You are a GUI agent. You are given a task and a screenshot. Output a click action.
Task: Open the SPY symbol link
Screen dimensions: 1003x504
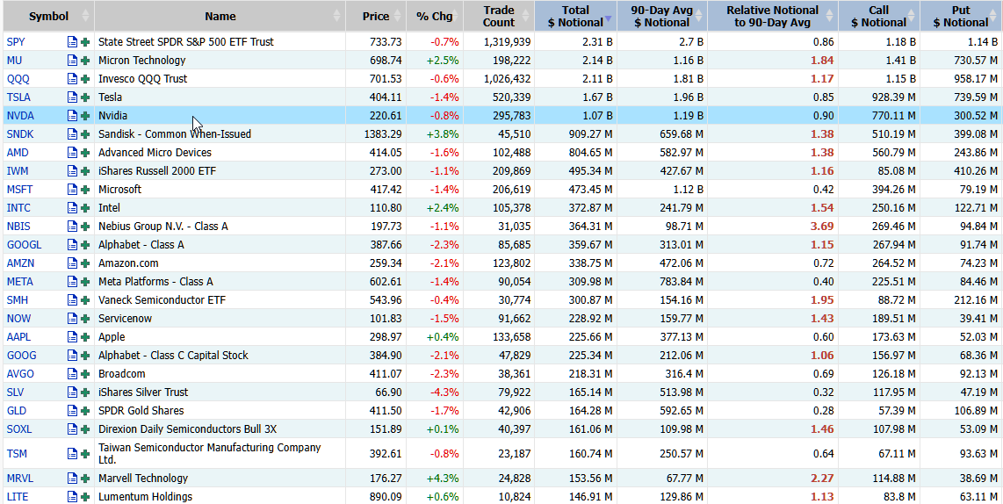15,42
